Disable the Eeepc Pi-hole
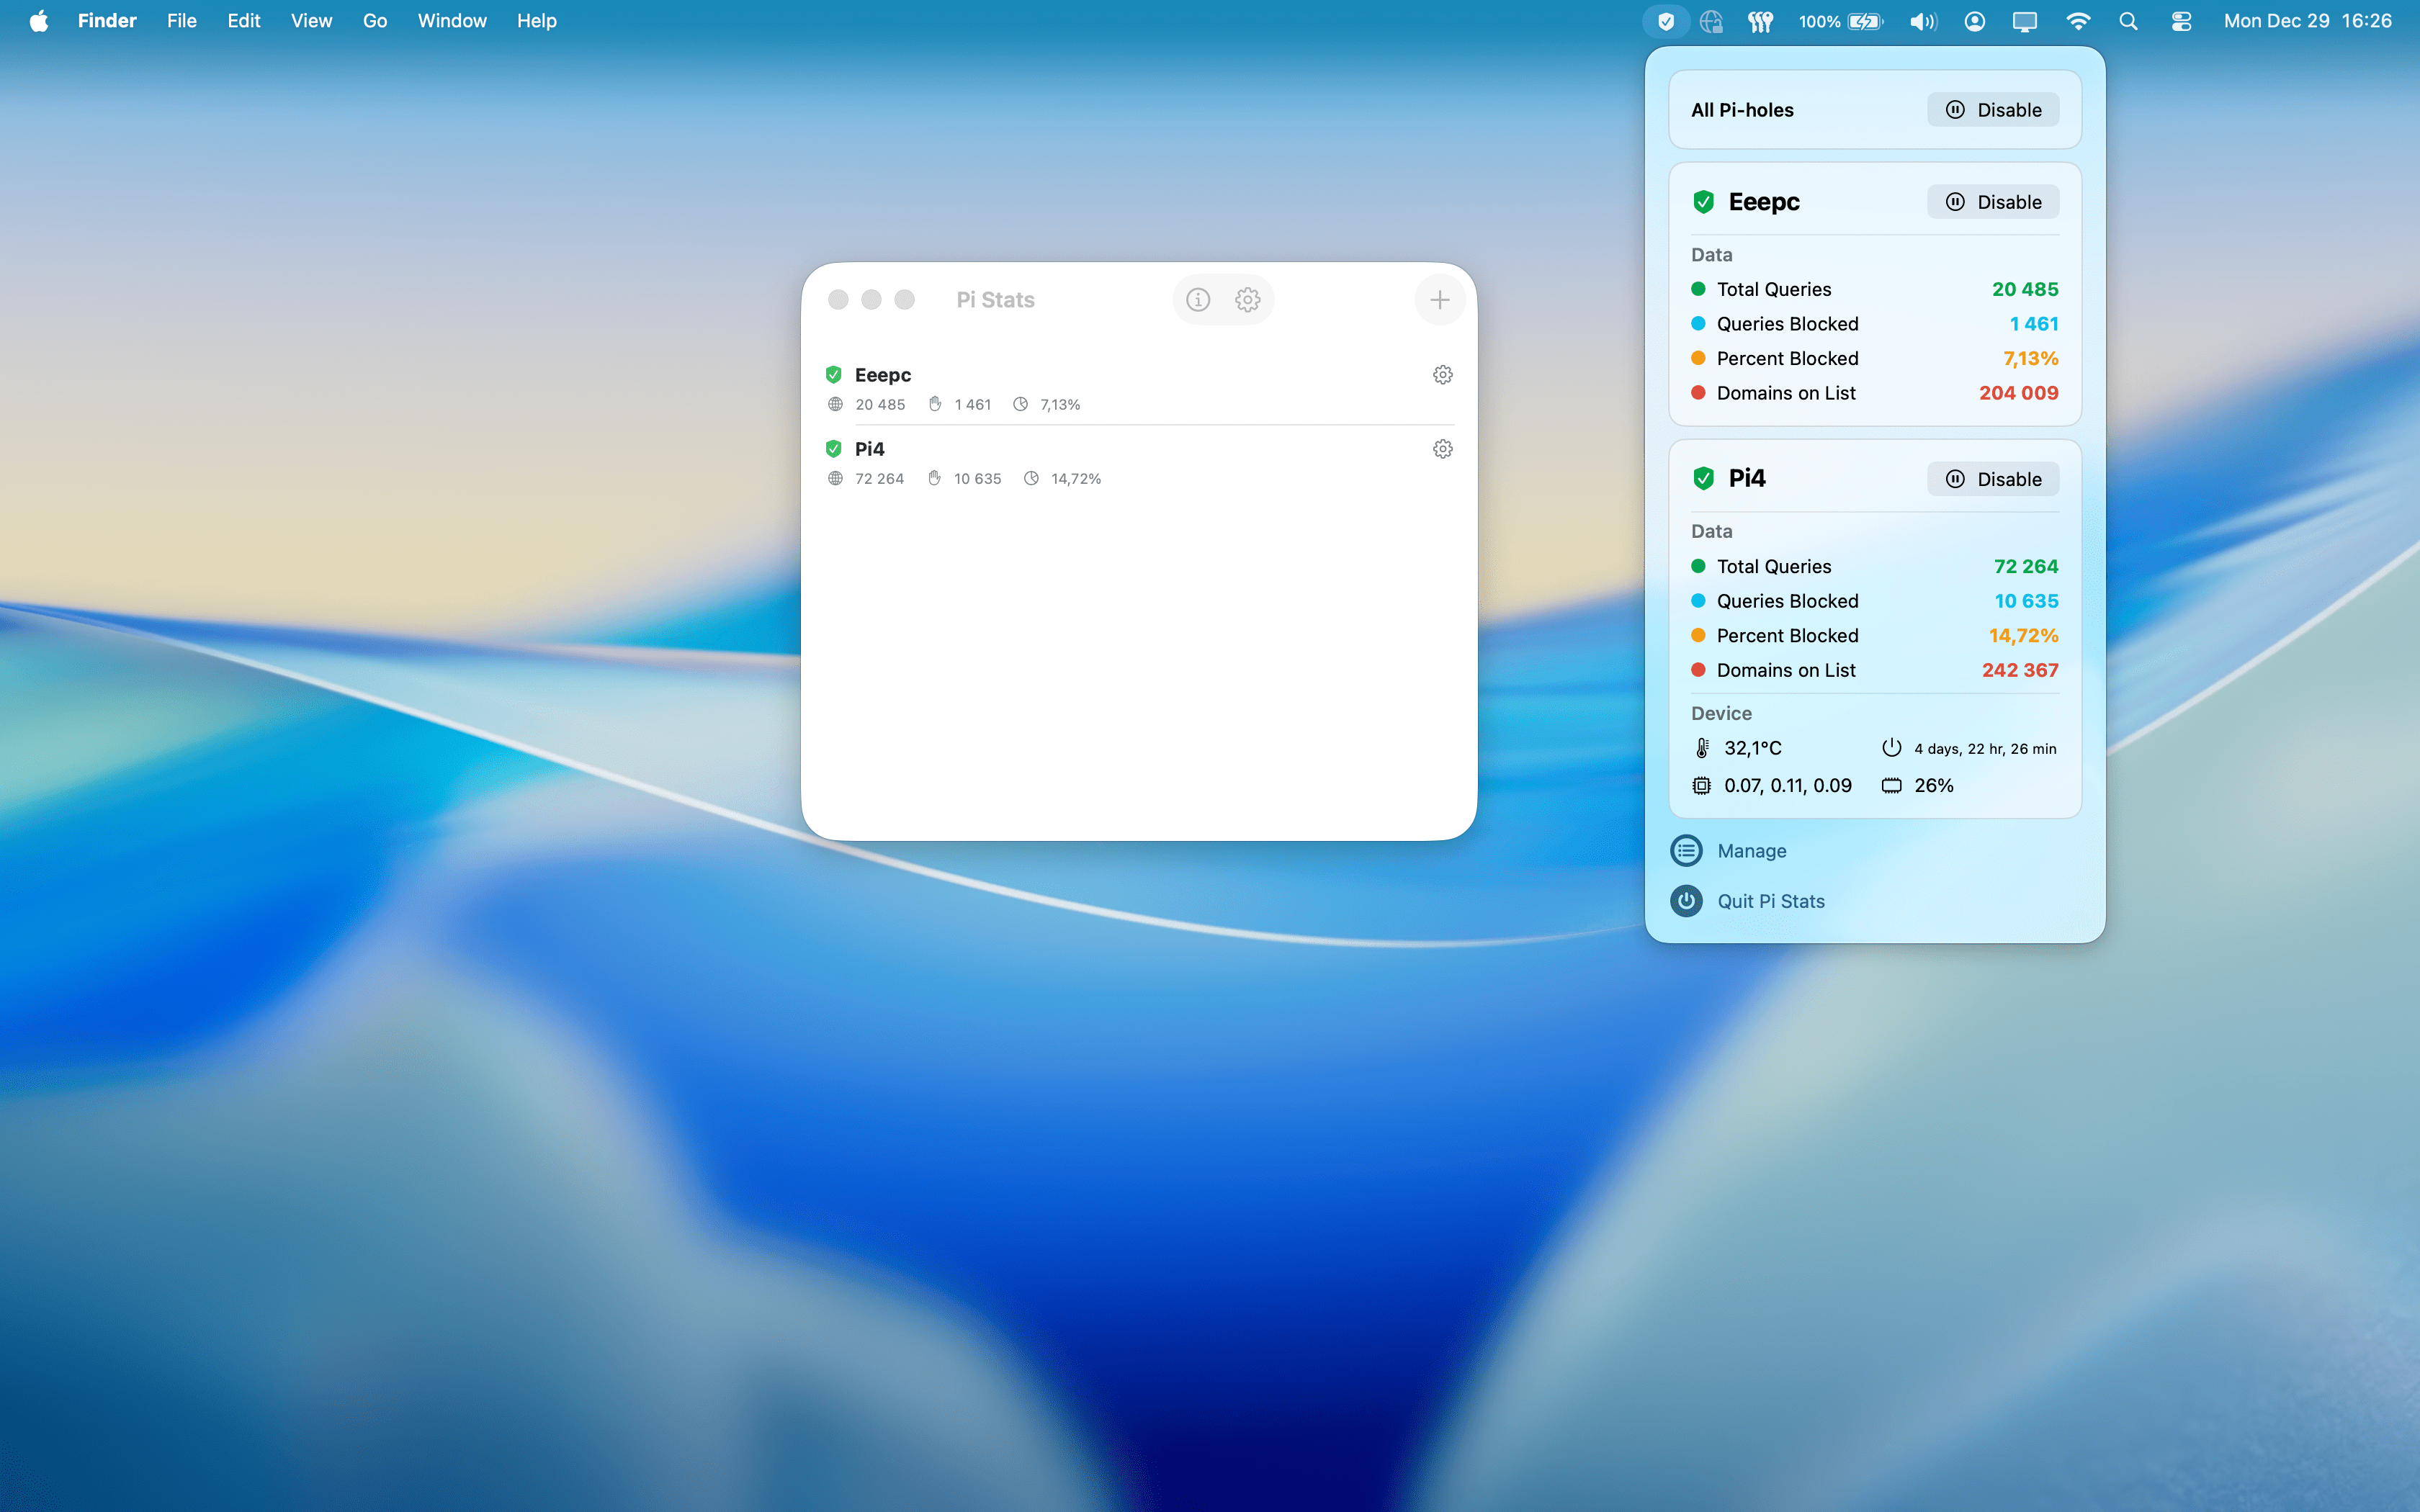This screenshot has width=2420, height=1512. tap(1992, 201)
